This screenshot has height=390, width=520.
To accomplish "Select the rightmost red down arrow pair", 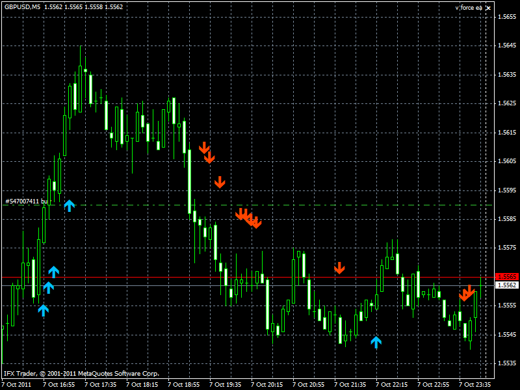I will click(x=467, y=292).
